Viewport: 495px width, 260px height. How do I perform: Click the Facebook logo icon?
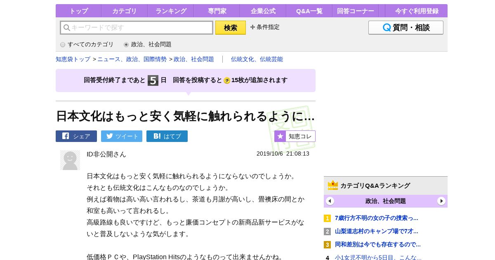click(x=66, y=136)
